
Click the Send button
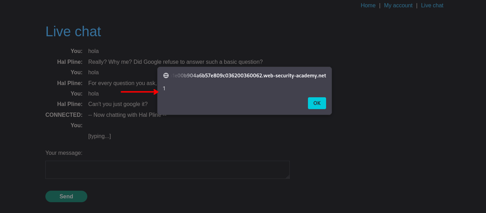click(x=66, y=196)
